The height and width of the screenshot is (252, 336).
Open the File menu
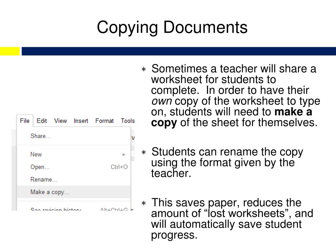tap(25, 121)
